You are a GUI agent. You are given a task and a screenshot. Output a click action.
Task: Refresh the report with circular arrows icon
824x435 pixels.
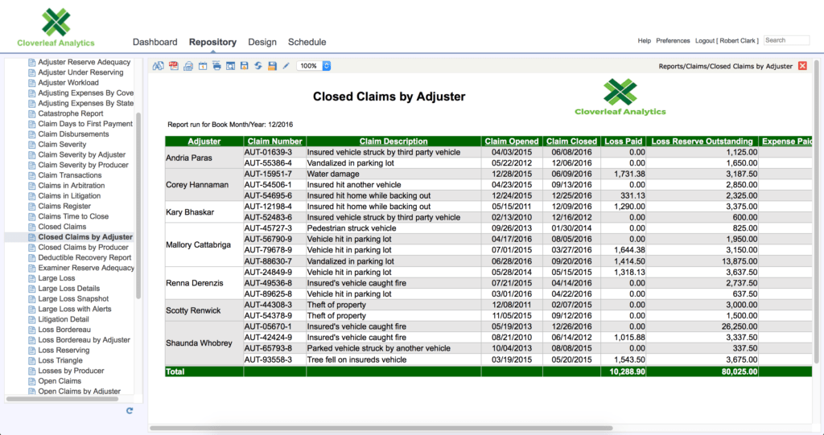click(x=258, y=66)
